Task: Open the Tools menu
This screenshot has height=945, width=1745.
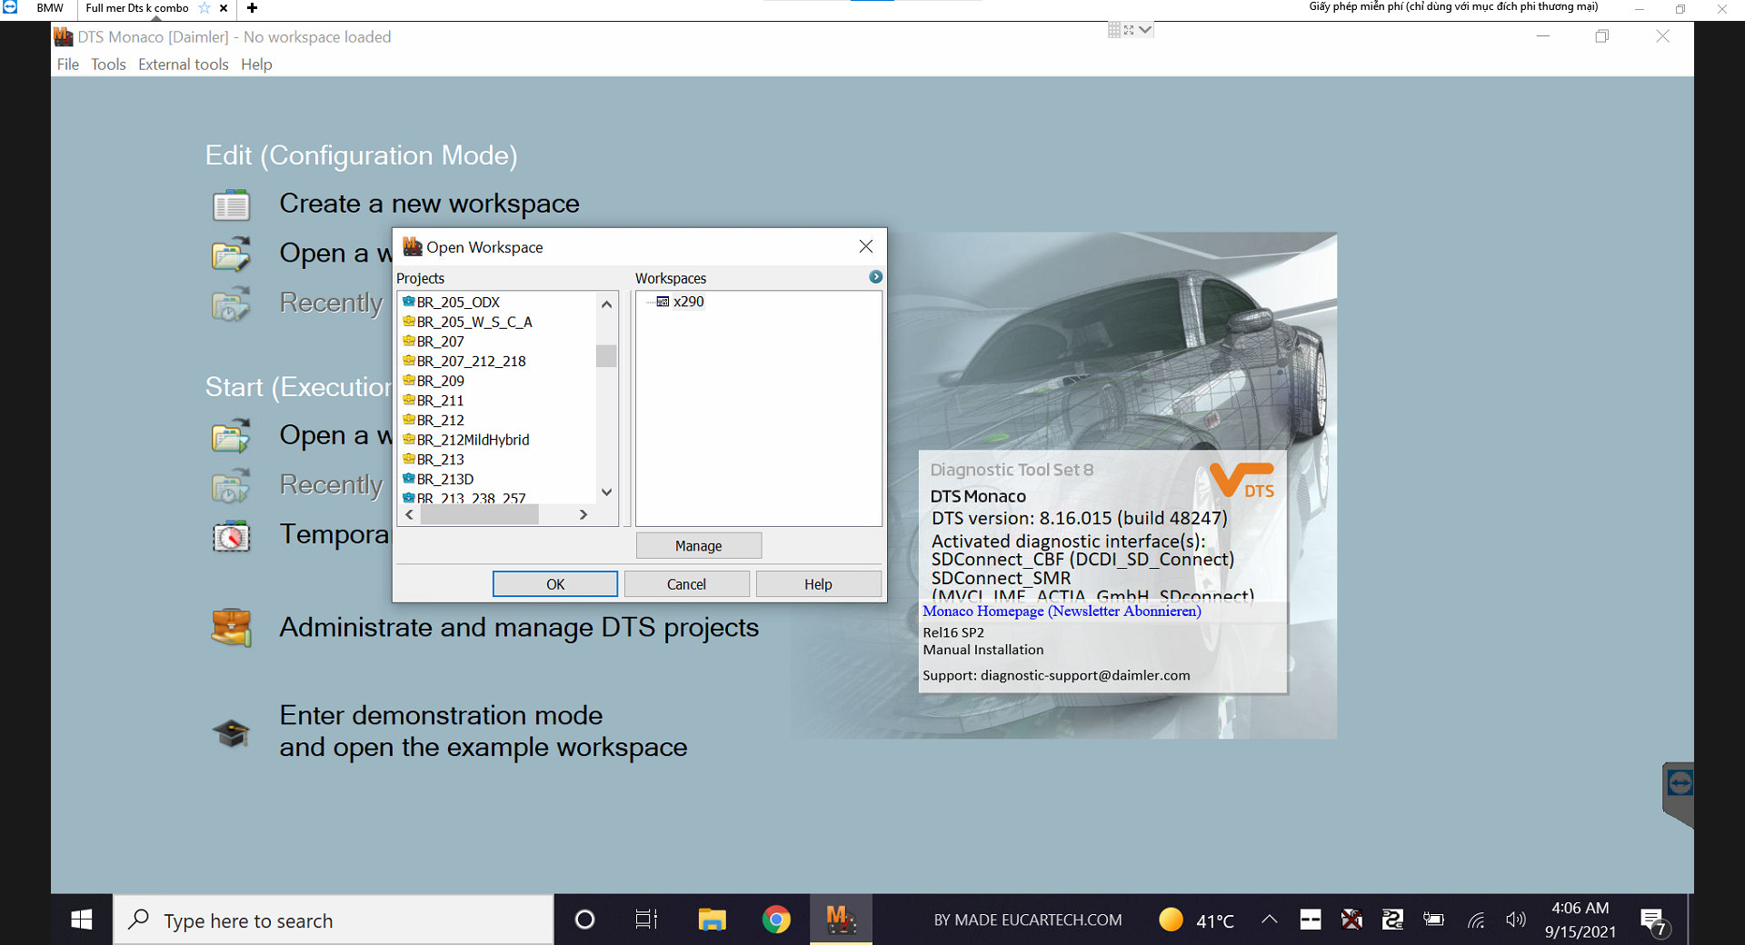Action: [x=108, y=65]
